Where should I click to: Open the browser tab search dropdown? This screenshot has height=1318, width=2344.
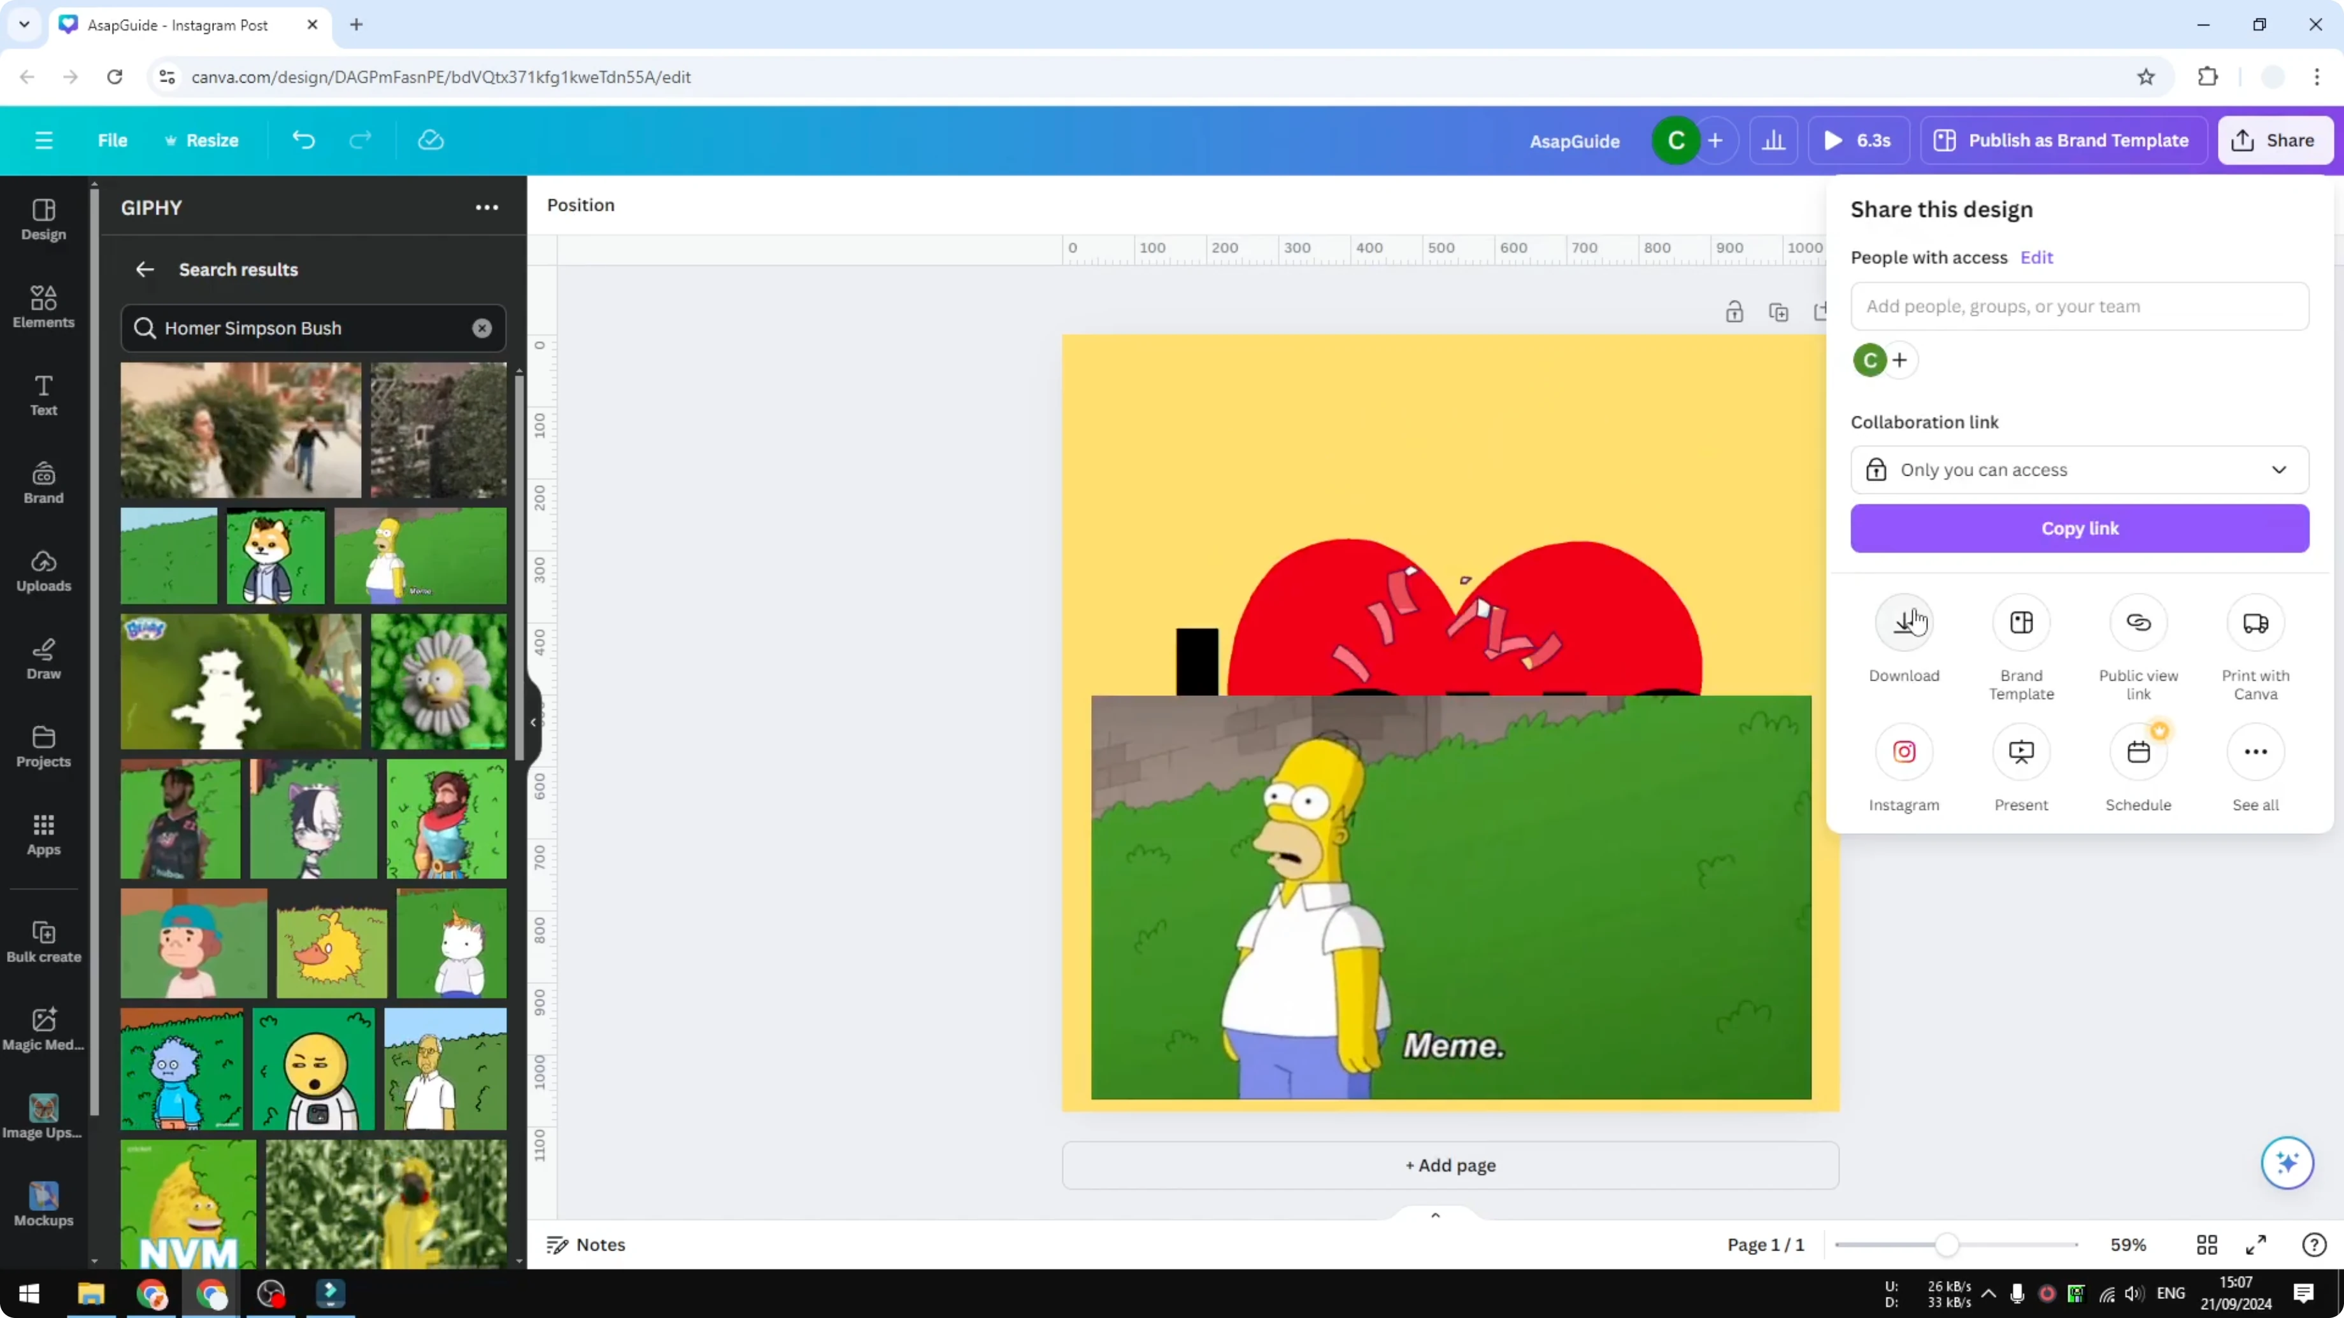(x=25, y=25)
